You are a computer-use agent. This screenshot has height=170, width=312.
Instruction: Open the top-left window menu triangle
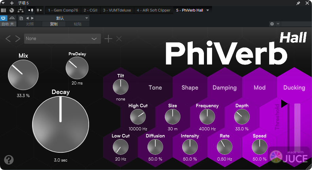coord(3,3)
